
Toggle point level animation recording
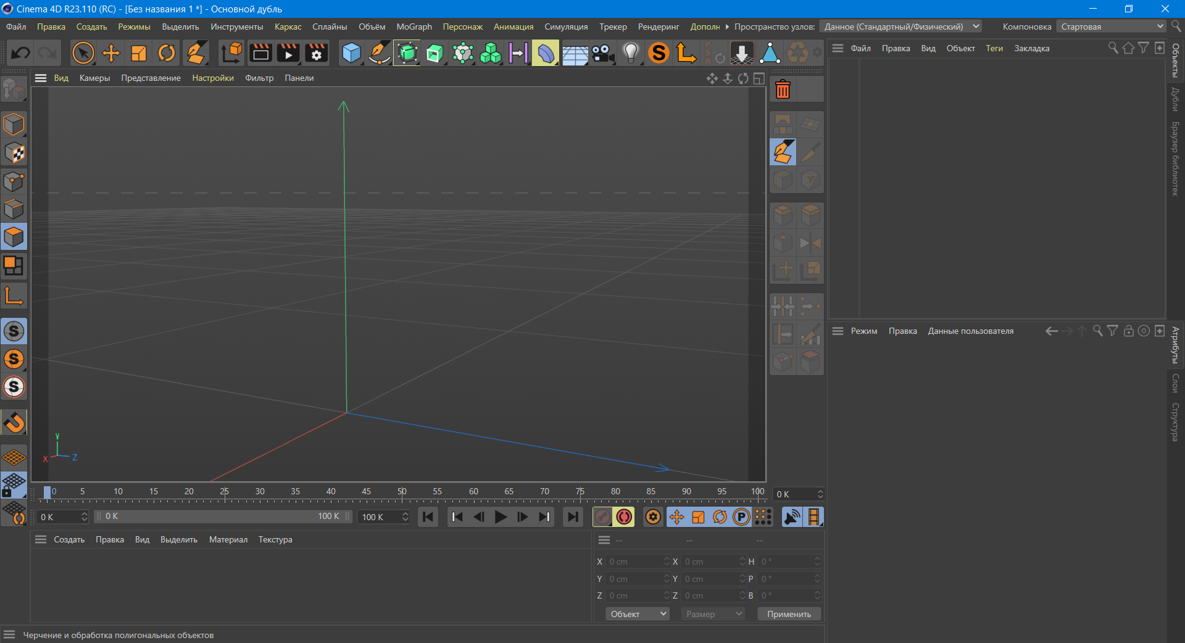pyautogui.click(x=763, y=517)
